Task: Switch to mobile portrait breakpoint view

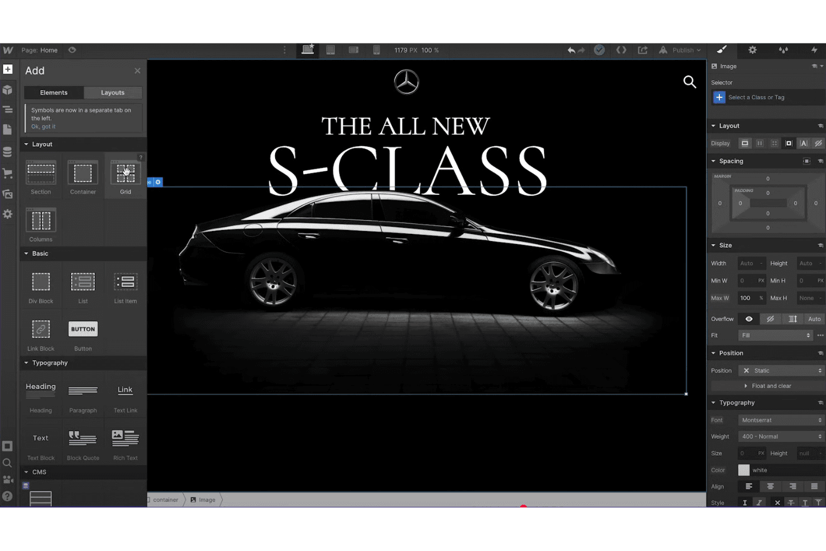Action: click(x=377, y=50)
